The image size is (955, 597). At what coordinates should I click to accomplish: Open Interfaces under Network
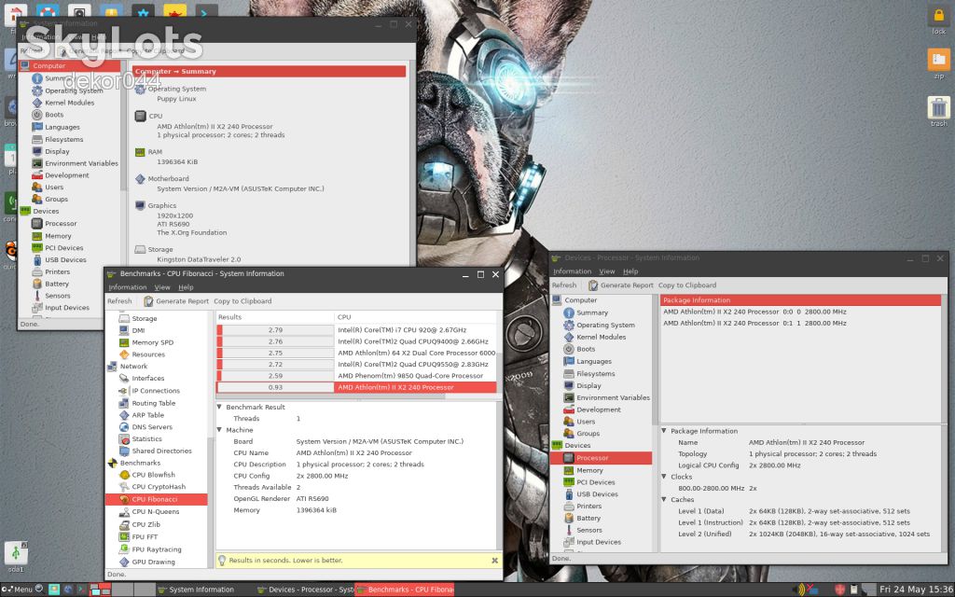click(148, 379)
